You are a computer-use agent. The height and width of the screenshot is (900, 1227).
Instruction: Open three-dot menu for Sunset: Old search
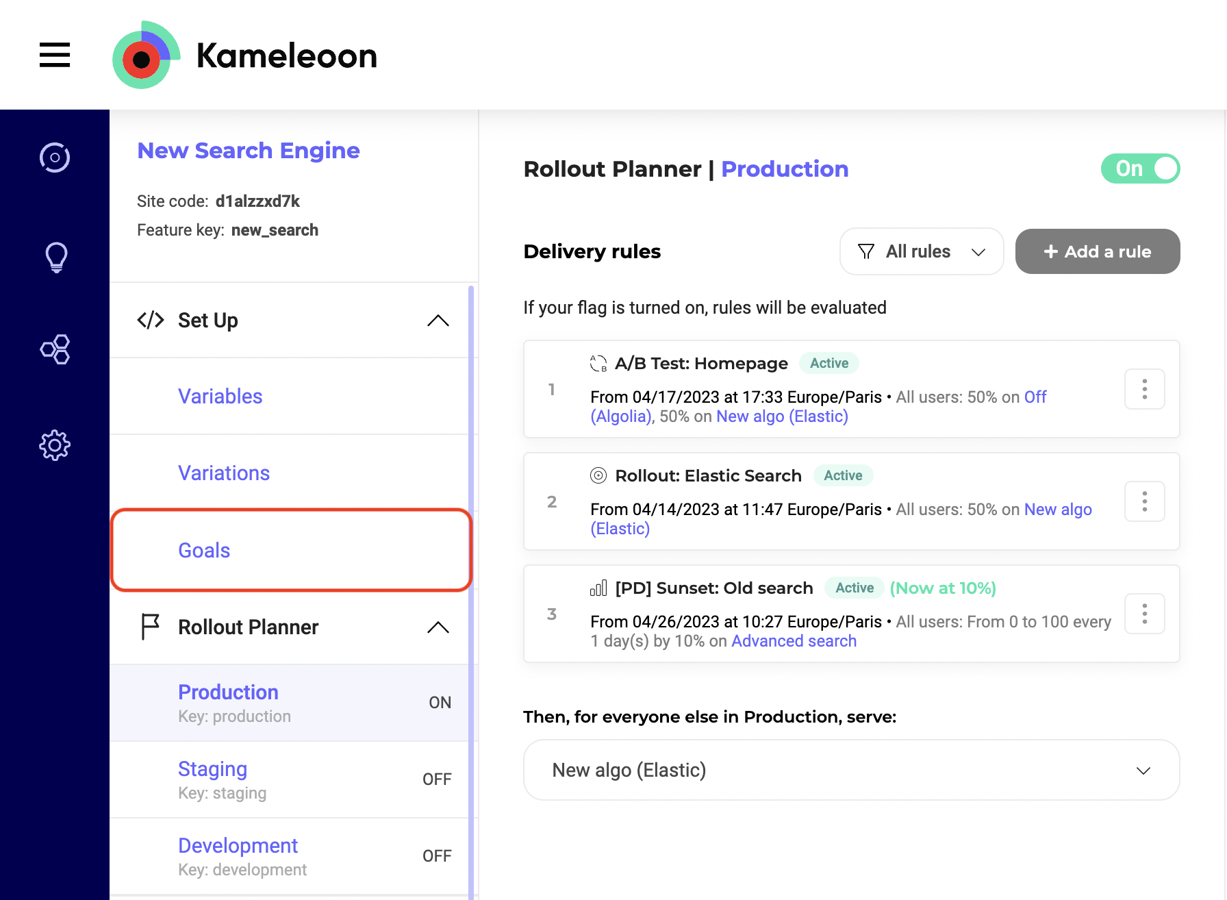coord(1145,614)
